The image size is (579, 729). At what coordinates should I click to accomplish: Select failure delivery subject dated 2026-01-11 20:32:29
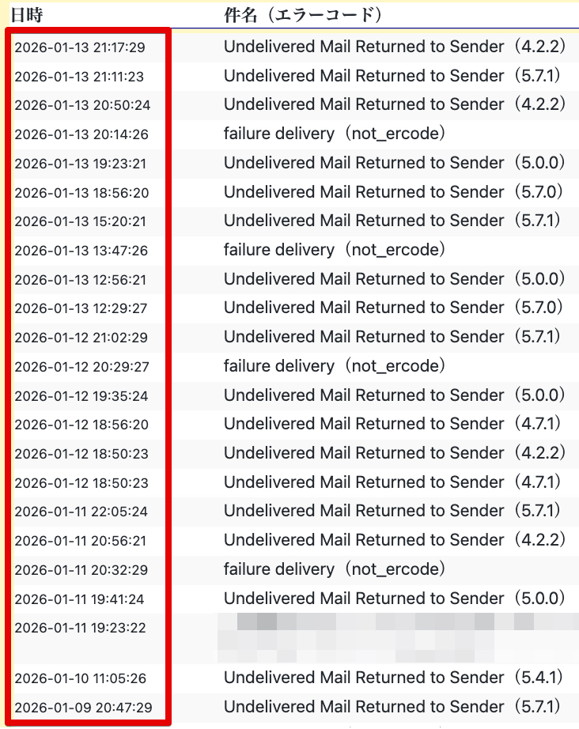(334, 569)
